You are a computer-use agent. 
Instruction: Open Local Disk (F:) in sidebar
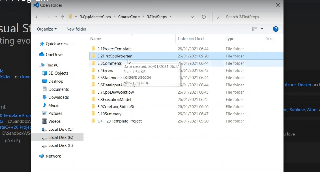pyautogui.click(x=61, y=145)
